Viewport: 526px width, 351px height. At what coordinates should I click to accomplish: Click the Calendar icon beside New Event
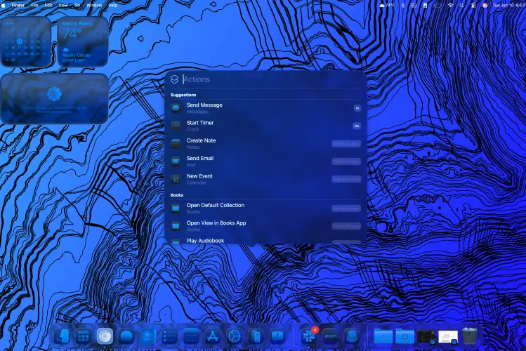tap(176, 179)
